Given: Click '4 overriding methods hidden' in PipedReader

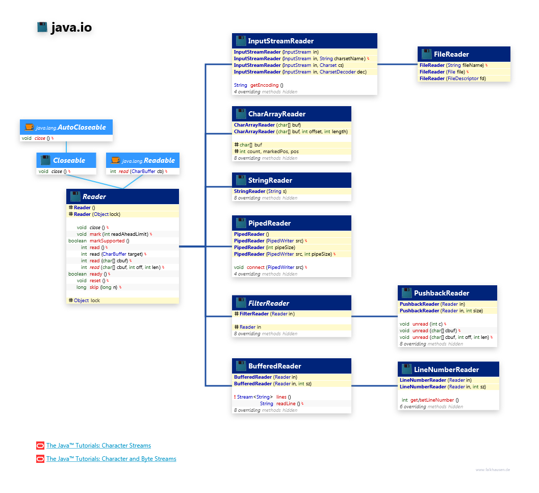Looking at the screenshot, I should (x=266, y=274).
